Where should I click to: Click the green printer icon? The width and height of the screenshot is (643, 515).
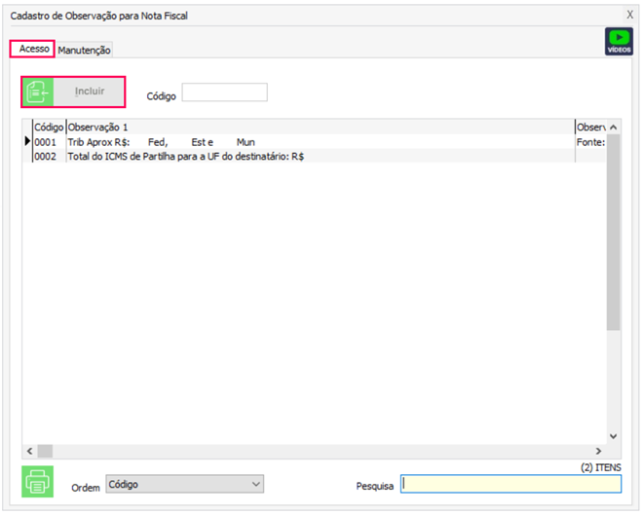(x=37, y=482)
